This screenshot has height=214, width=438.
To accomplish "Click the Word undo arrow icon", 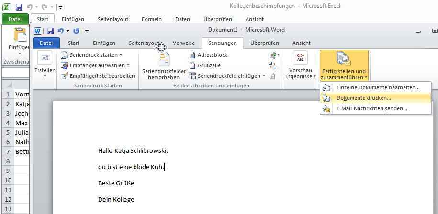I will (61, 31).
